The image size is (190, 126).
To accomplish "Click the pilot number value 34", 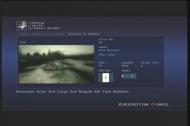I will pos(101,42).
